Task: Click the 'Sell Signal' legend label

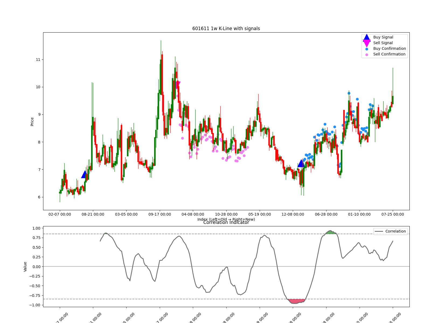Action: [x=383, y=43]
